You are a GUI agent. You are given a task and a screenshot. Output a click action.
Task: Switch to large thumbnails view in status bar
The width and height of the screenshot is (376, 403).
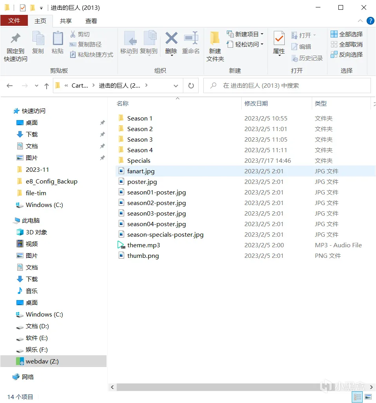coord(368,397)
